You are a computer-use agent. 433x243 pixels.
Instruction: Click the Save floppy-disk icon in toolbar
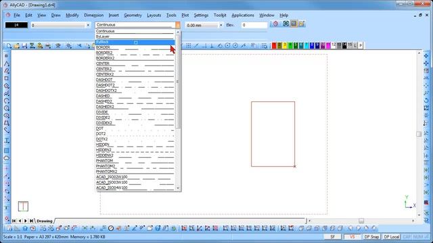[x=24, y=46]
